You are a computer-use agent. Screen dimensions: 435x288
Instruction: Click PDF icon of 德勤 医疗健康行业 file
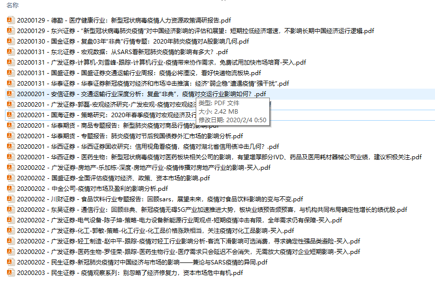point(11,20)
